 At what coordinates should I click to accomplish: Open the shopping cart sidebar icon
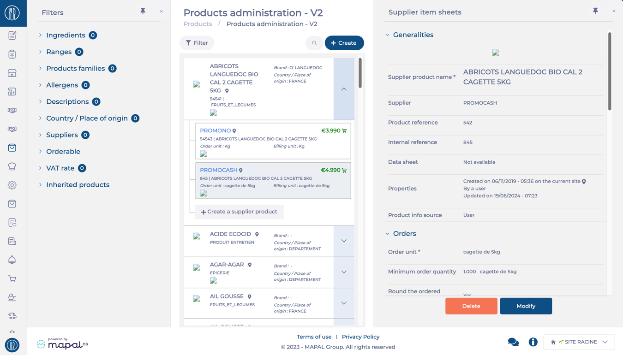pos(12,278)
